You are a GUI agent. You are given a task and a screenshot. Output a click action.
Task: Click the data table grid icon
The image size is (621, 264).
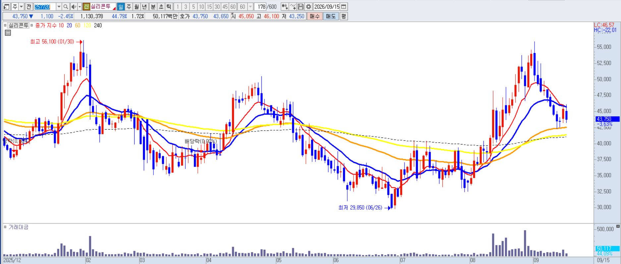click(8, 32)
